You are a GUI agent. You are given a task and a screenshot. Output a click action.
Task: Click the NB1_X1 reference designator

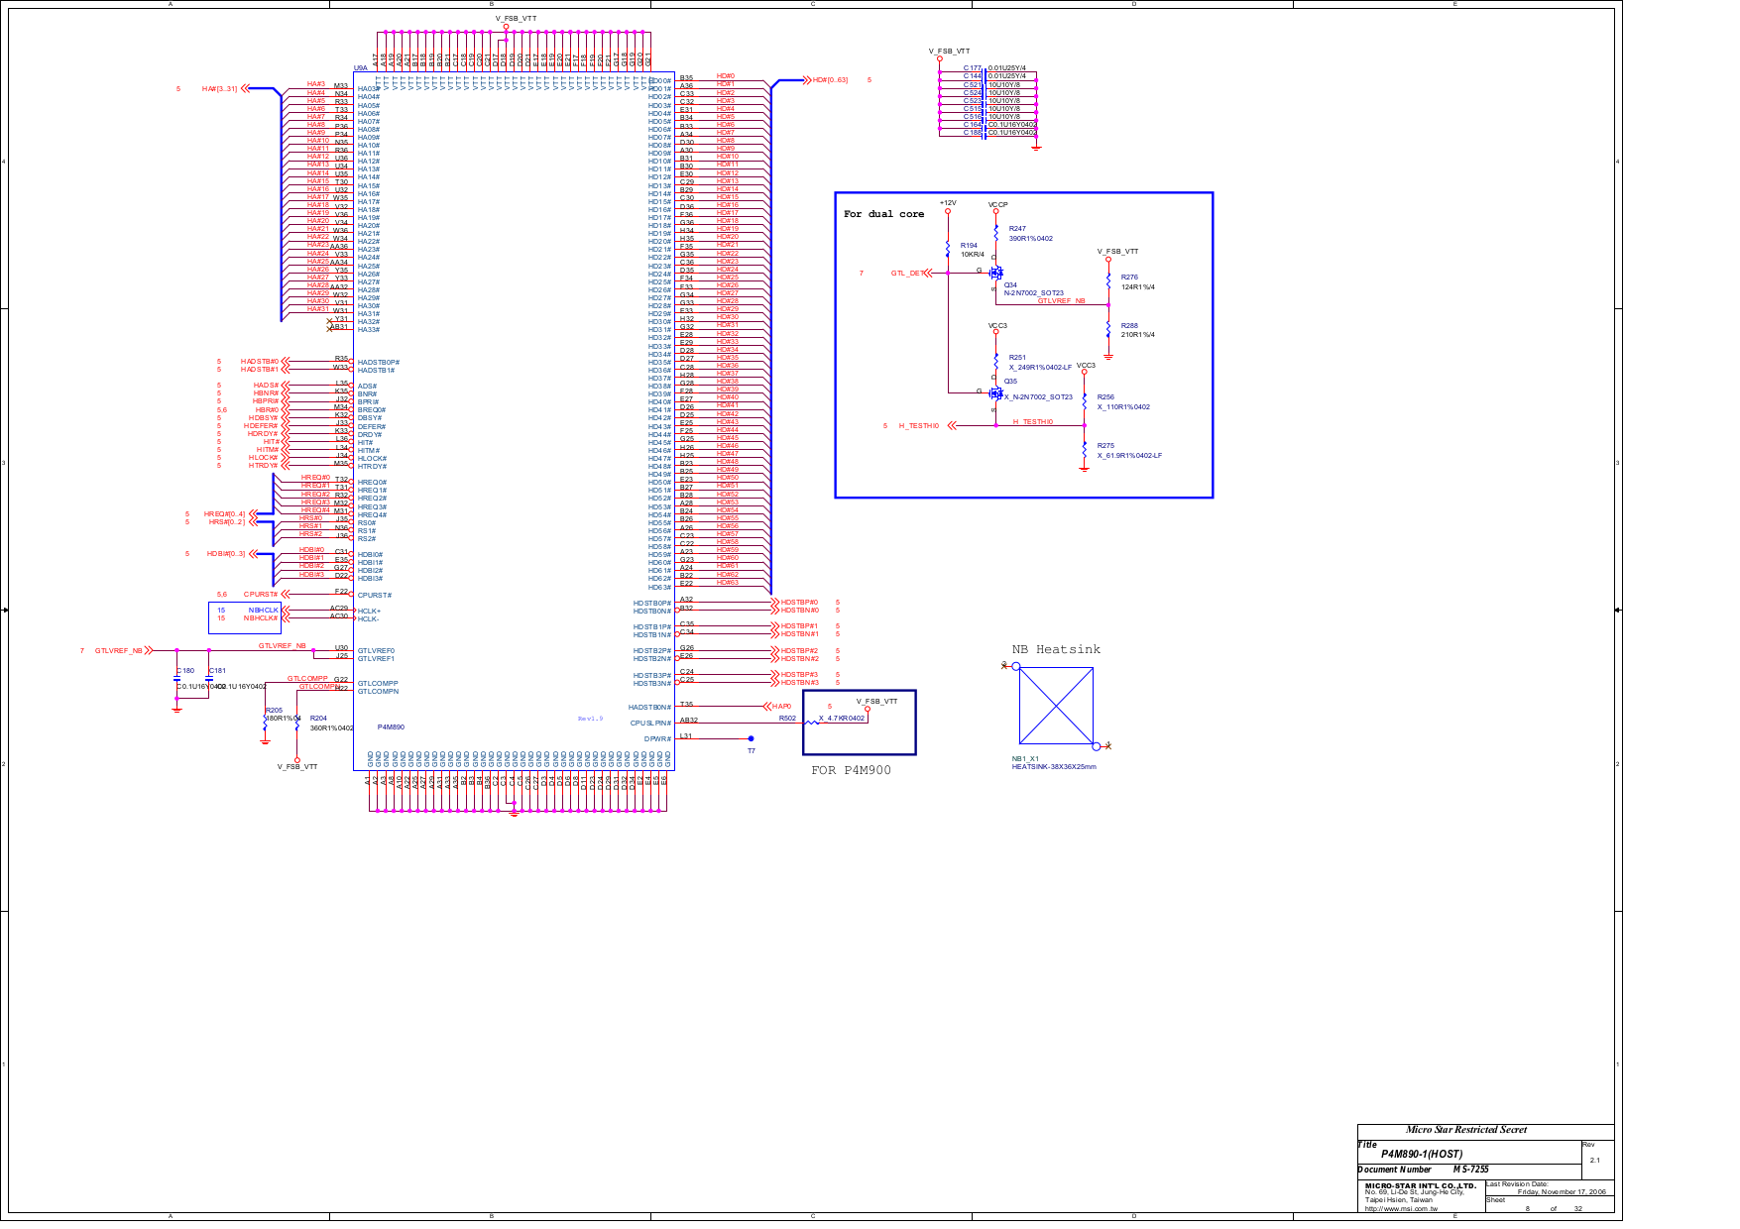click(x=1025, y=759)
